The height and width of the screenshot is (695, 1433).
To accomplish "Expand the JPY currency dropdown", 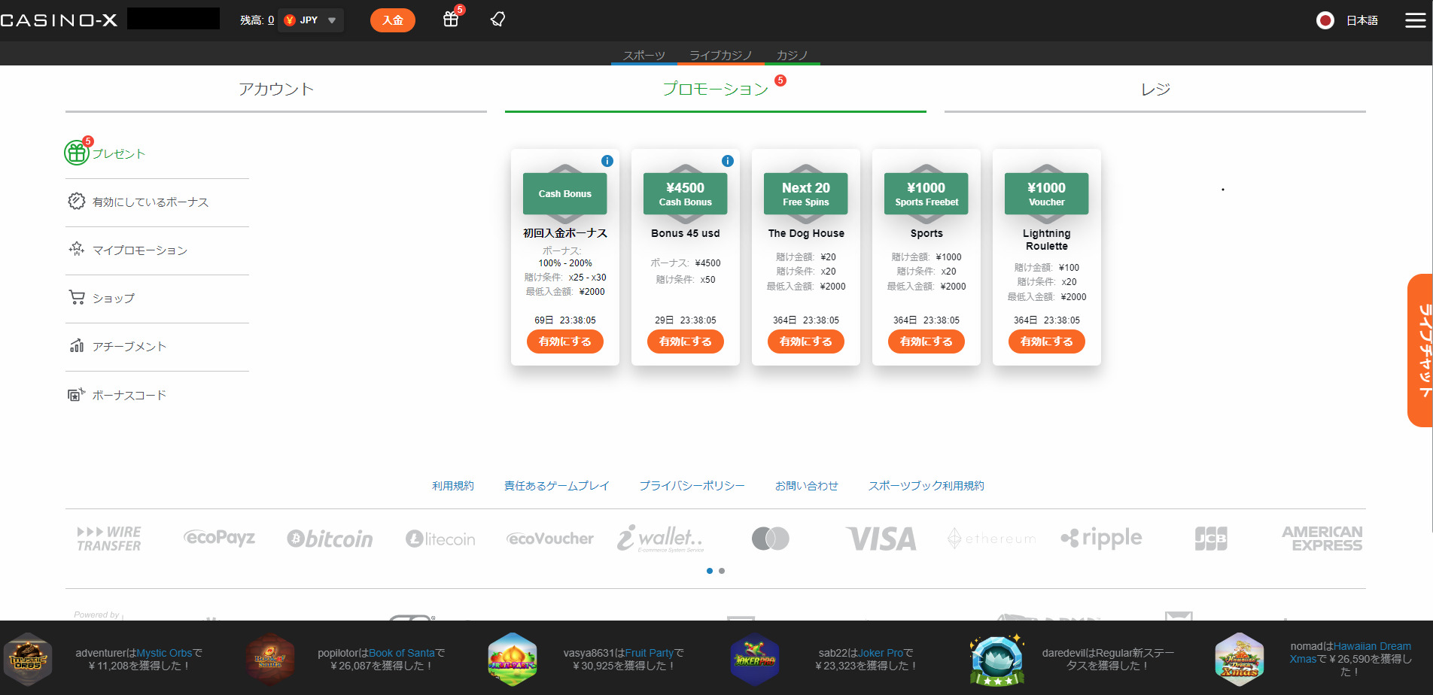I will [x=331, y=20].
